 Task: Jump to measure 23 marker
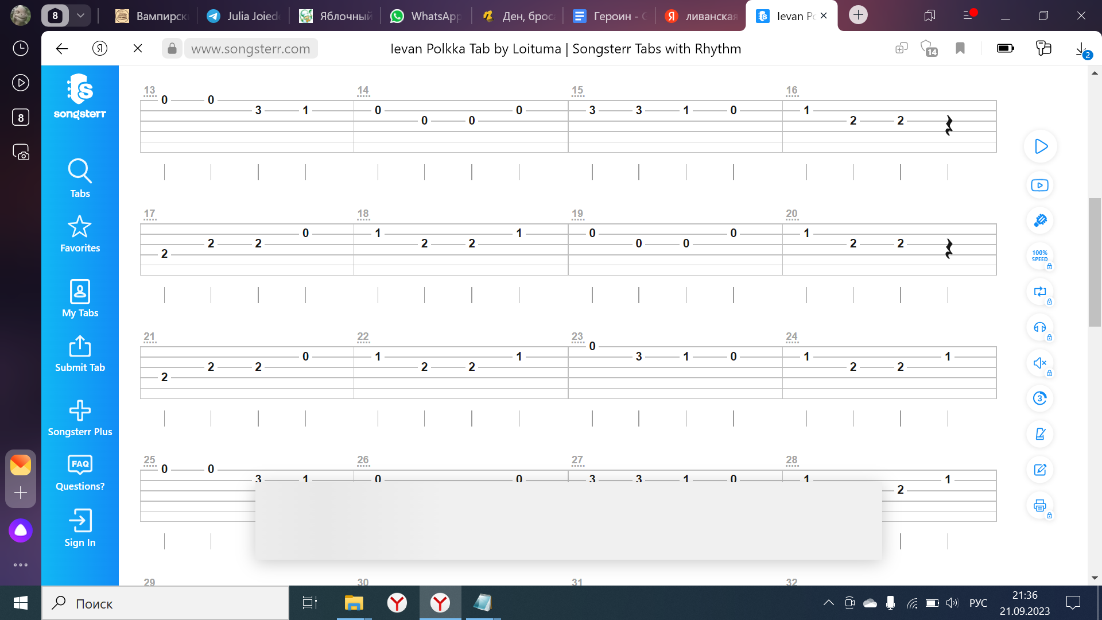(x=577, y=336)
